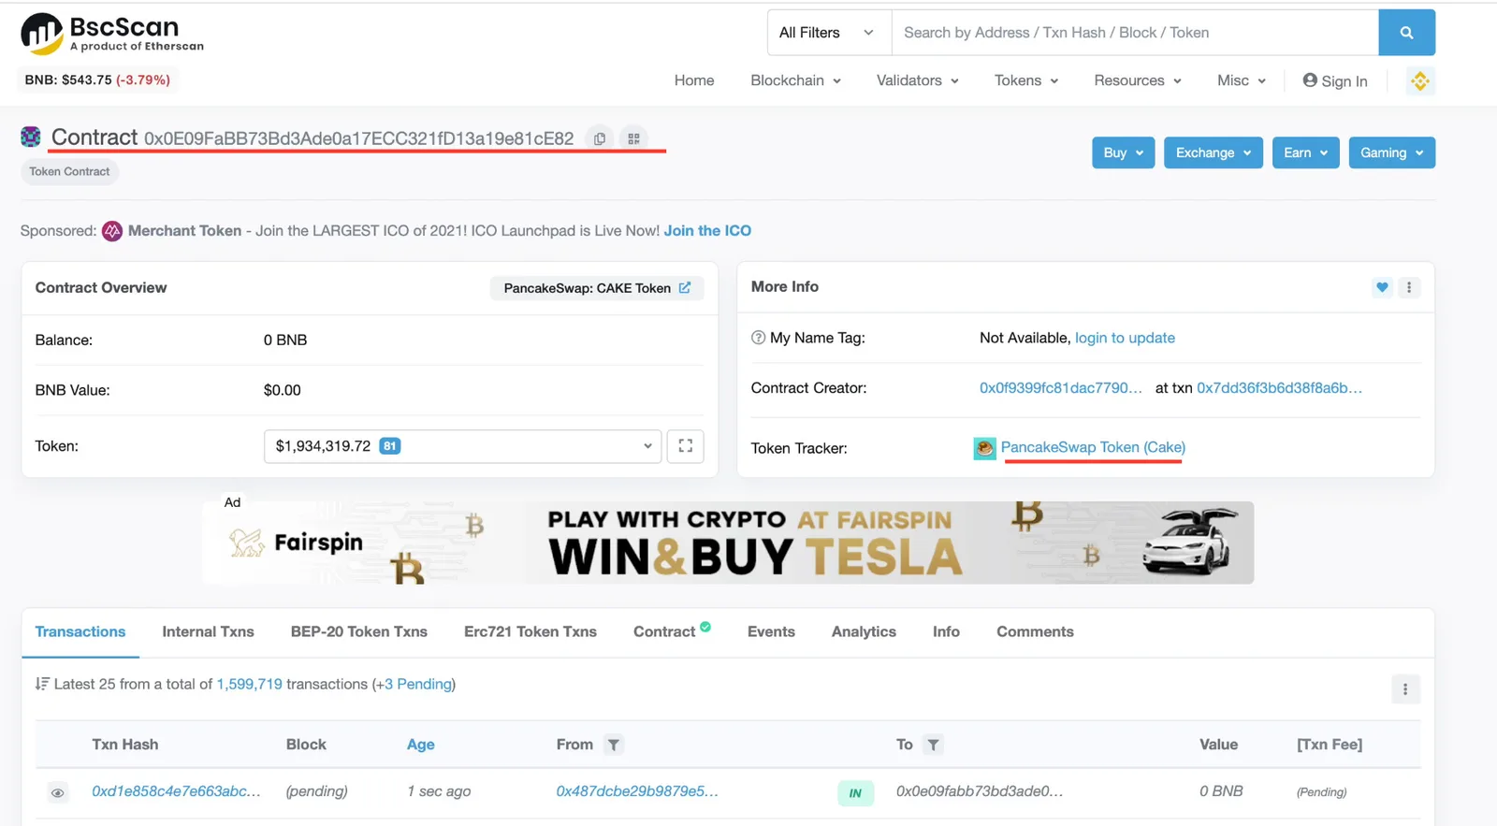The width and height of the screenshot is (1497, 826).
Task: Open contract creator address 0x0f9399fc81dac7790
Action: (1061, 388)
